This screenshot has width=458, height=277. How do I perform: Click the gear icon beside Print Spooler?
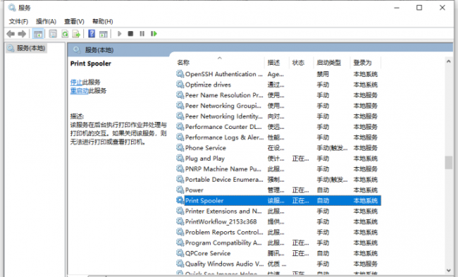click(x=180, y=200)
